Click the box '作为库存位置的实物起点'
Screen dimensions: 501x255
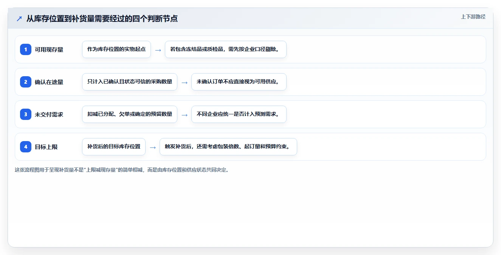click(116, 49)
